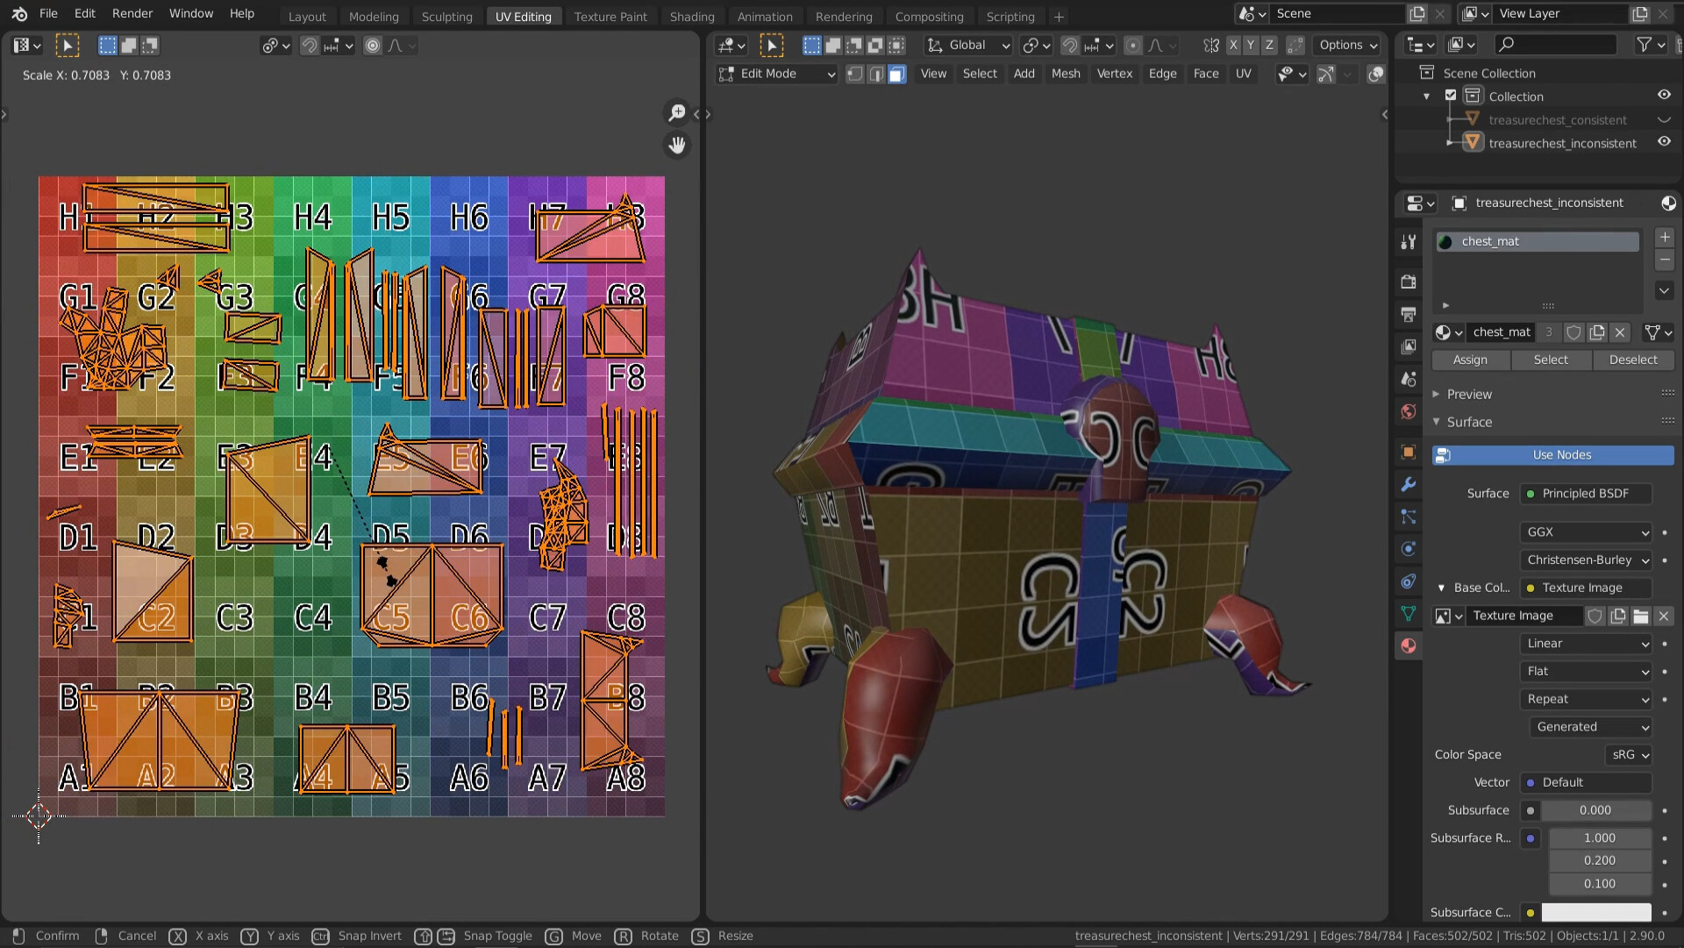Toggle the X axis mirror button

(x=1232, y=45)
